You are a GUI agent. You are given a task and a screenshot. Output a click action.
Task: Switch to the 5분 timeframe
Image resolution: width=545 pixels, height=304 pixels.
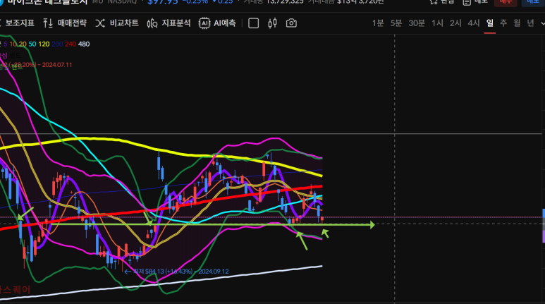pos(396,23)
